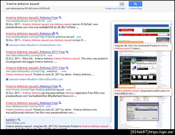Open the advanced search link under search button
Screen dimensions: 175x135
136,8
